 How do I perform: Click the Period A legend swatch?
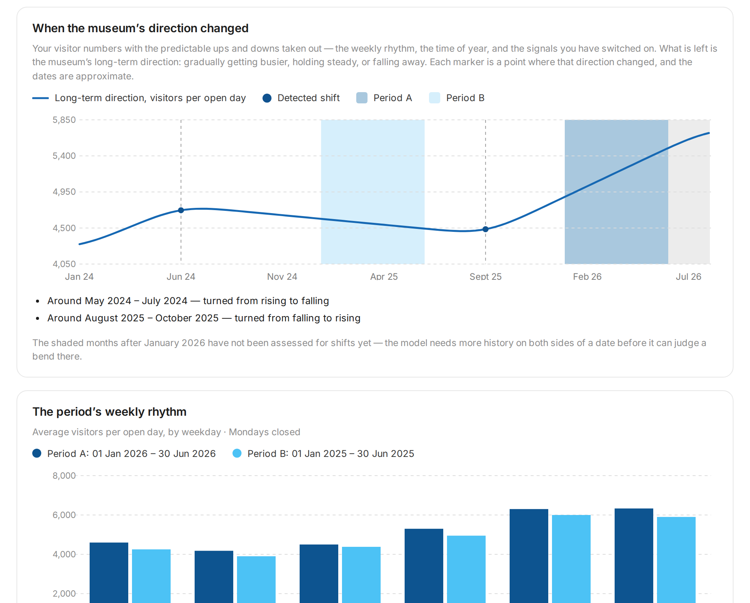click(x=362, y=98)
